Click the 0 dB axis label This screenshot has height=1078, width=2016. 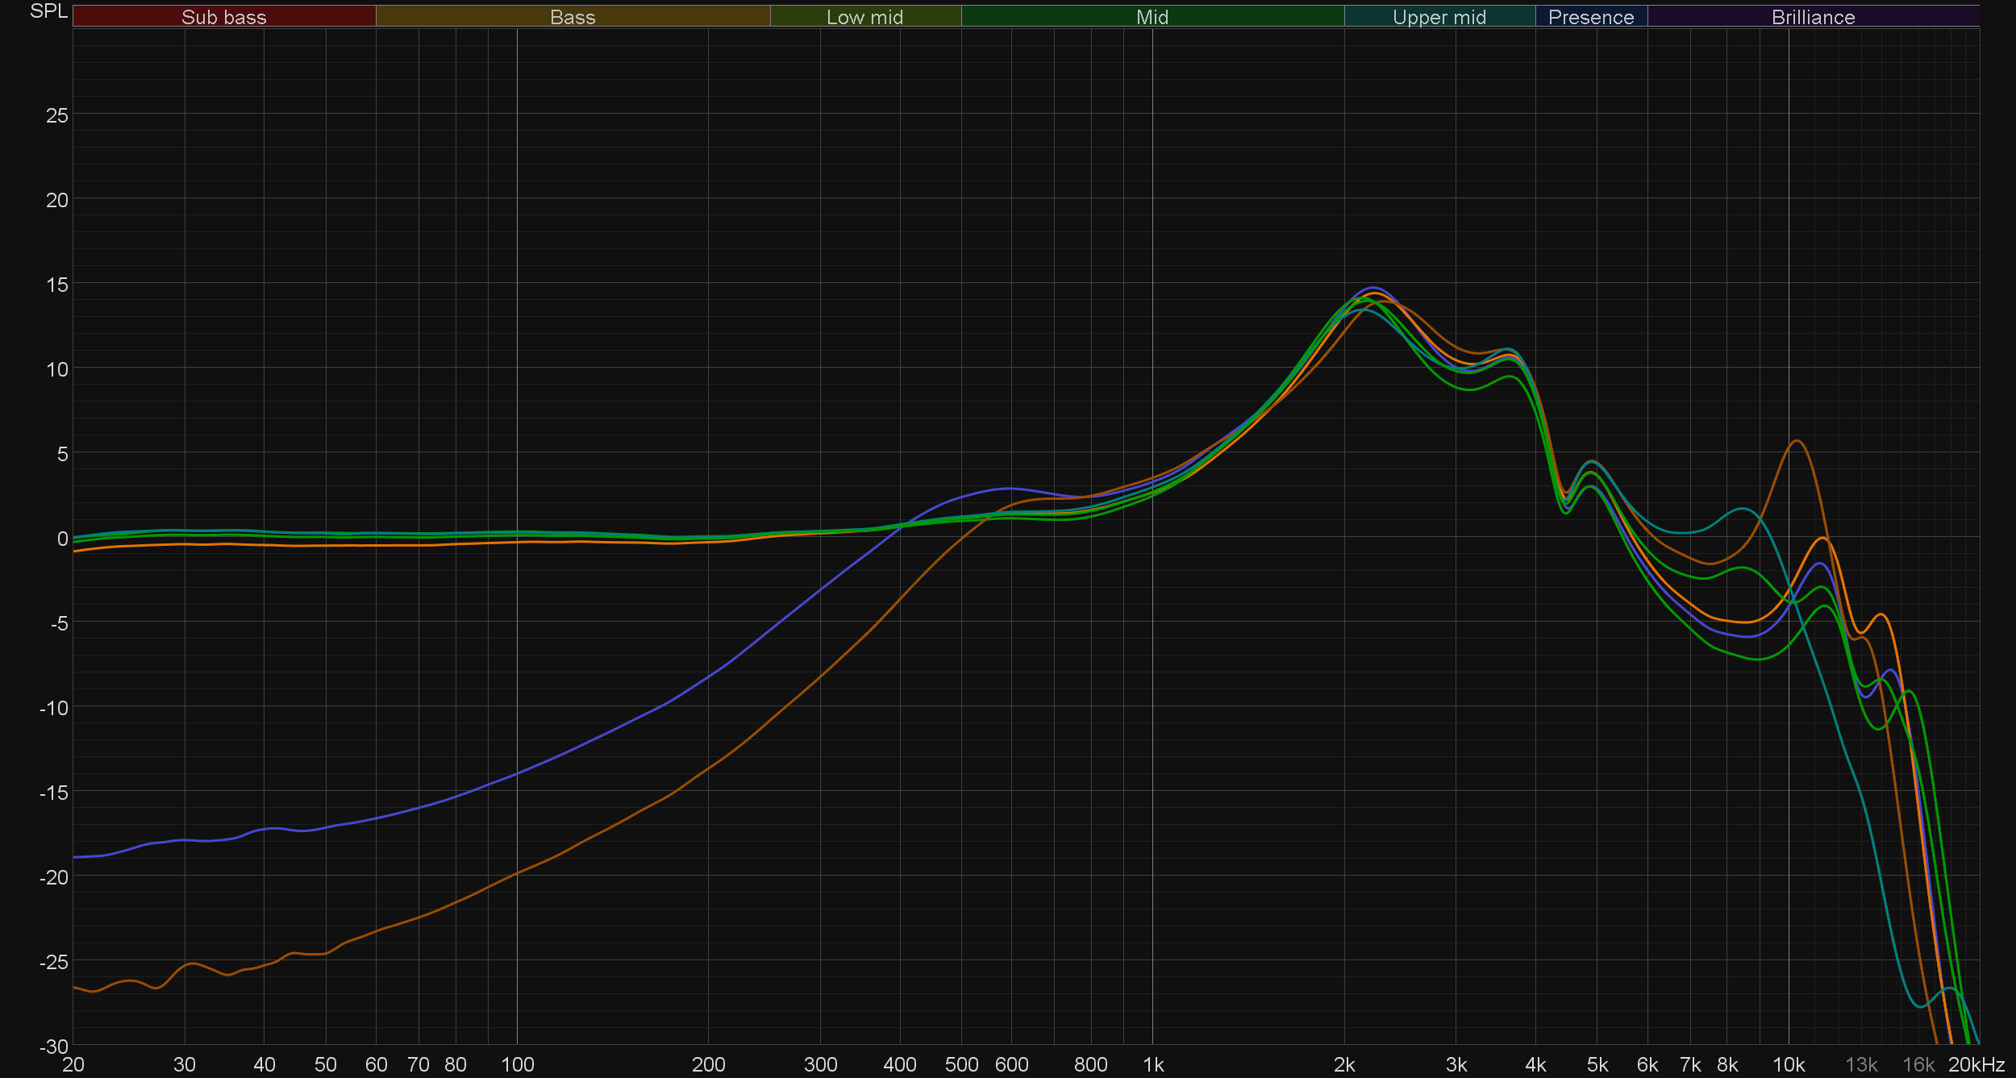[x=62, y=539]
